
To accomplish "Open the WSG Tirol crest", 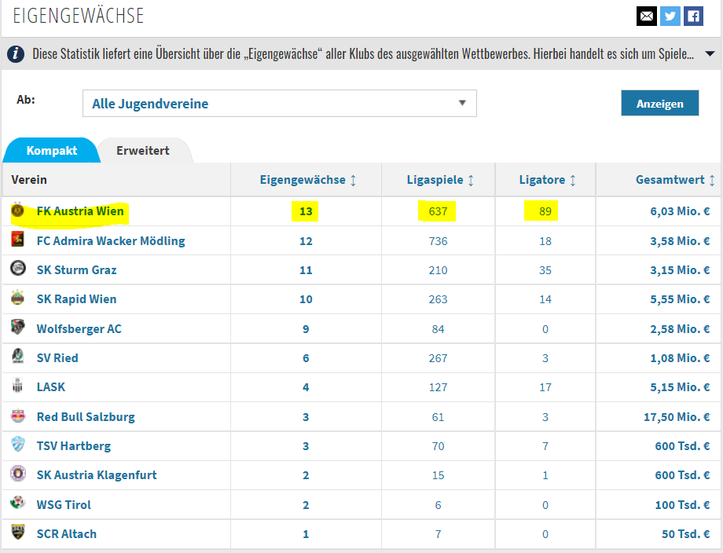I will click(17, 502).
